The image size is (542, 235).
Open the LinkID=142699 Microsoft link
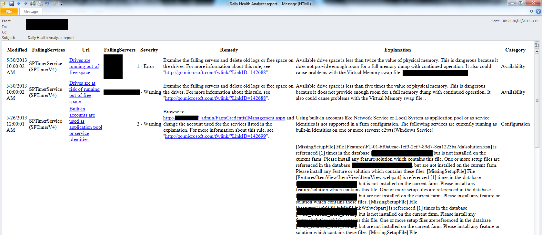[x=215, y=136]
